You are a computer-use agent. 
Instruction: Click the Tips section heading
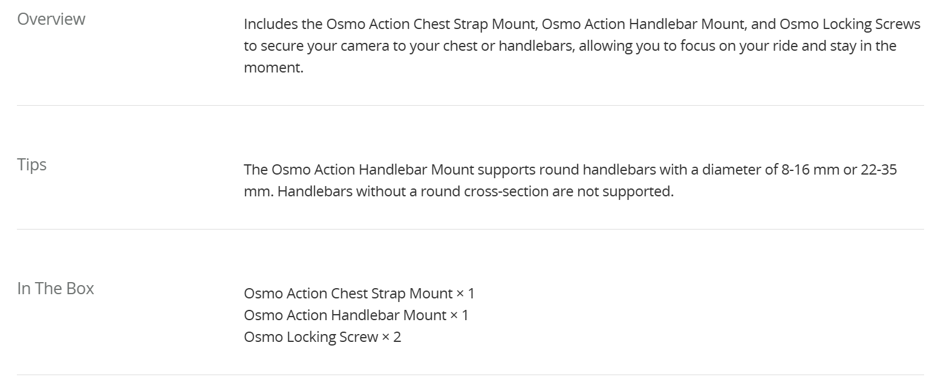pos(32,165)
